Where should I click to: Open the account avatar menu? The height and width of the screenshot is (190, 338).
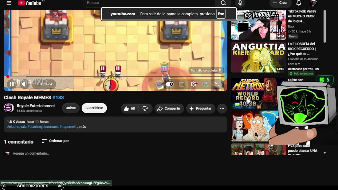click(313, 3)
